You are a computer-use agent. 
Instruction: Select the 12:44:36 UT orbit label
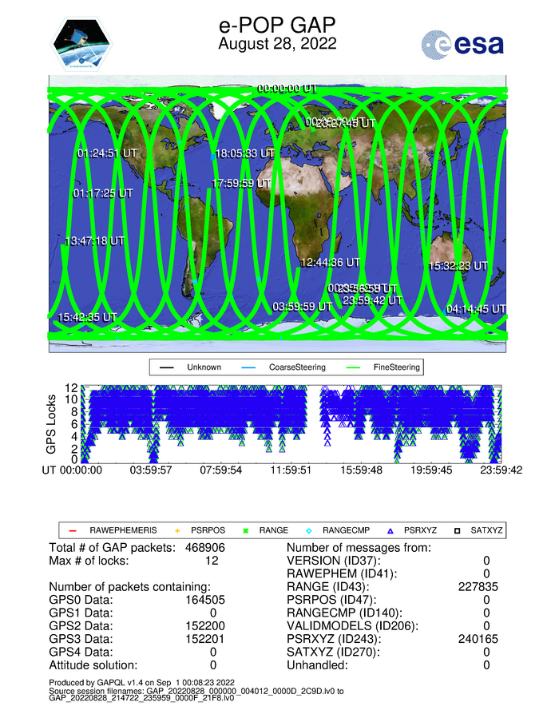[330, 262]
